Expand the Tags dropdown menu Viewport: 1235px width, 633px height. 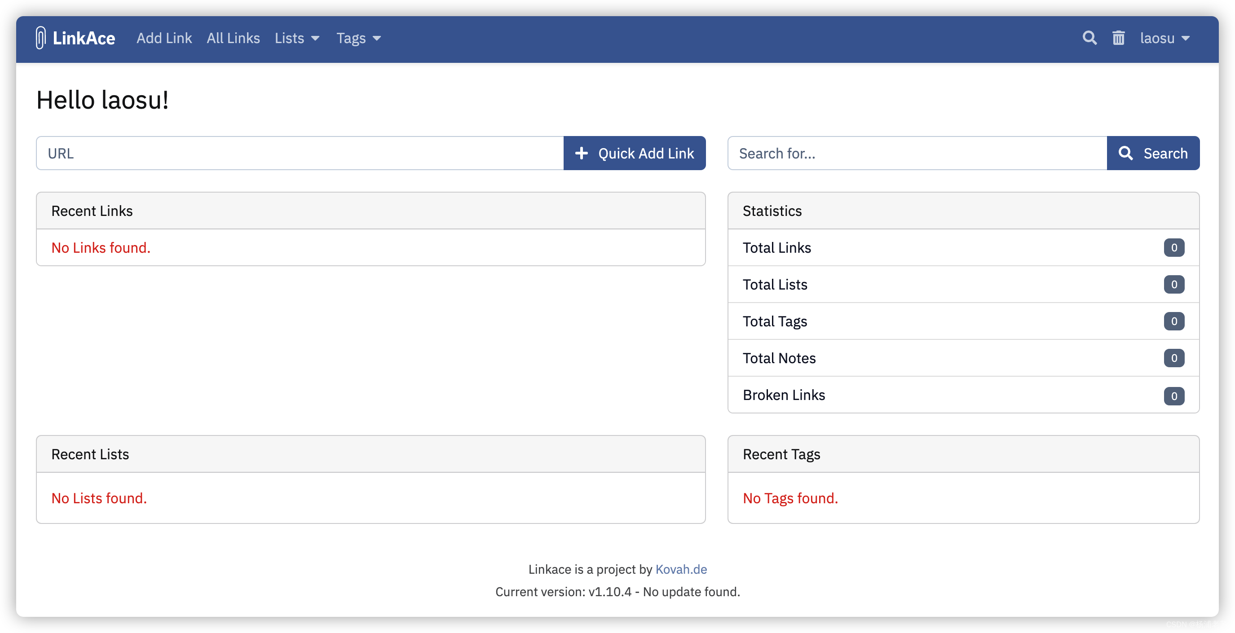point(358,38)
